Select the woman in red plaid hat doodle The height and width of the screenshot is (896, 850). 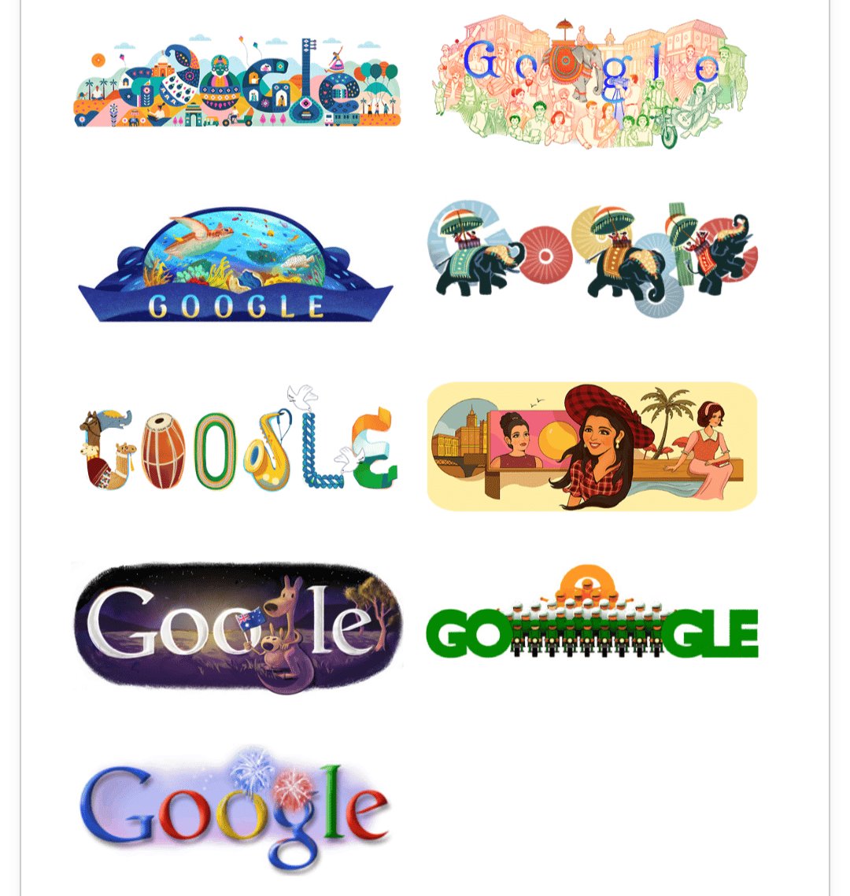click(592, 446)
